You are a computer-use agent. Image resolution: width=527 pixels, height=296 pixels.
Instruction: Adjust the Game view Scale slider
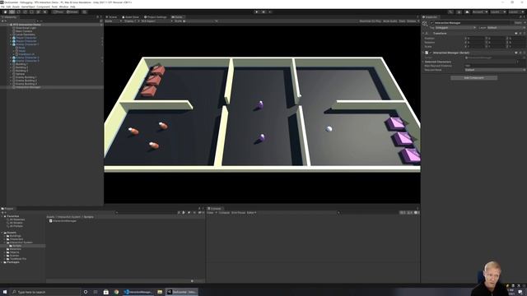201,21
